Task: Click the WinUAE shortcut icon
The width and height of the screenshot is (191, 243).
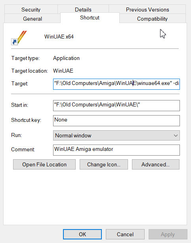Action: [x=19, y=38]
